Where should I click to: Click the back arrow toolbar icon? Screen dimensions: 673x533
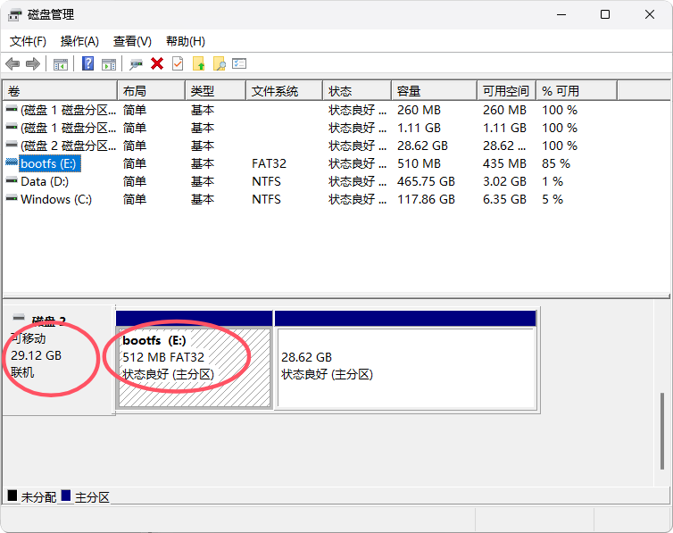[12, 63]
